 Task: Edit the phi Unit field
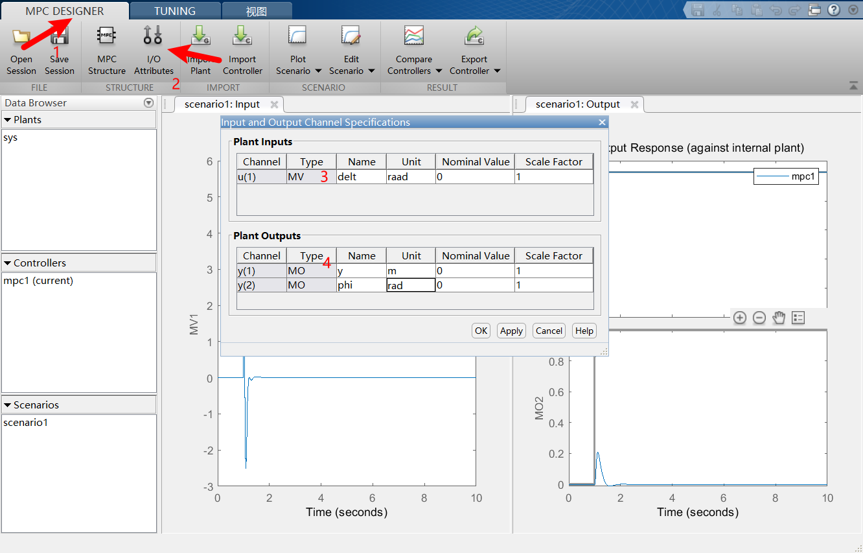(x=411, y=285)
